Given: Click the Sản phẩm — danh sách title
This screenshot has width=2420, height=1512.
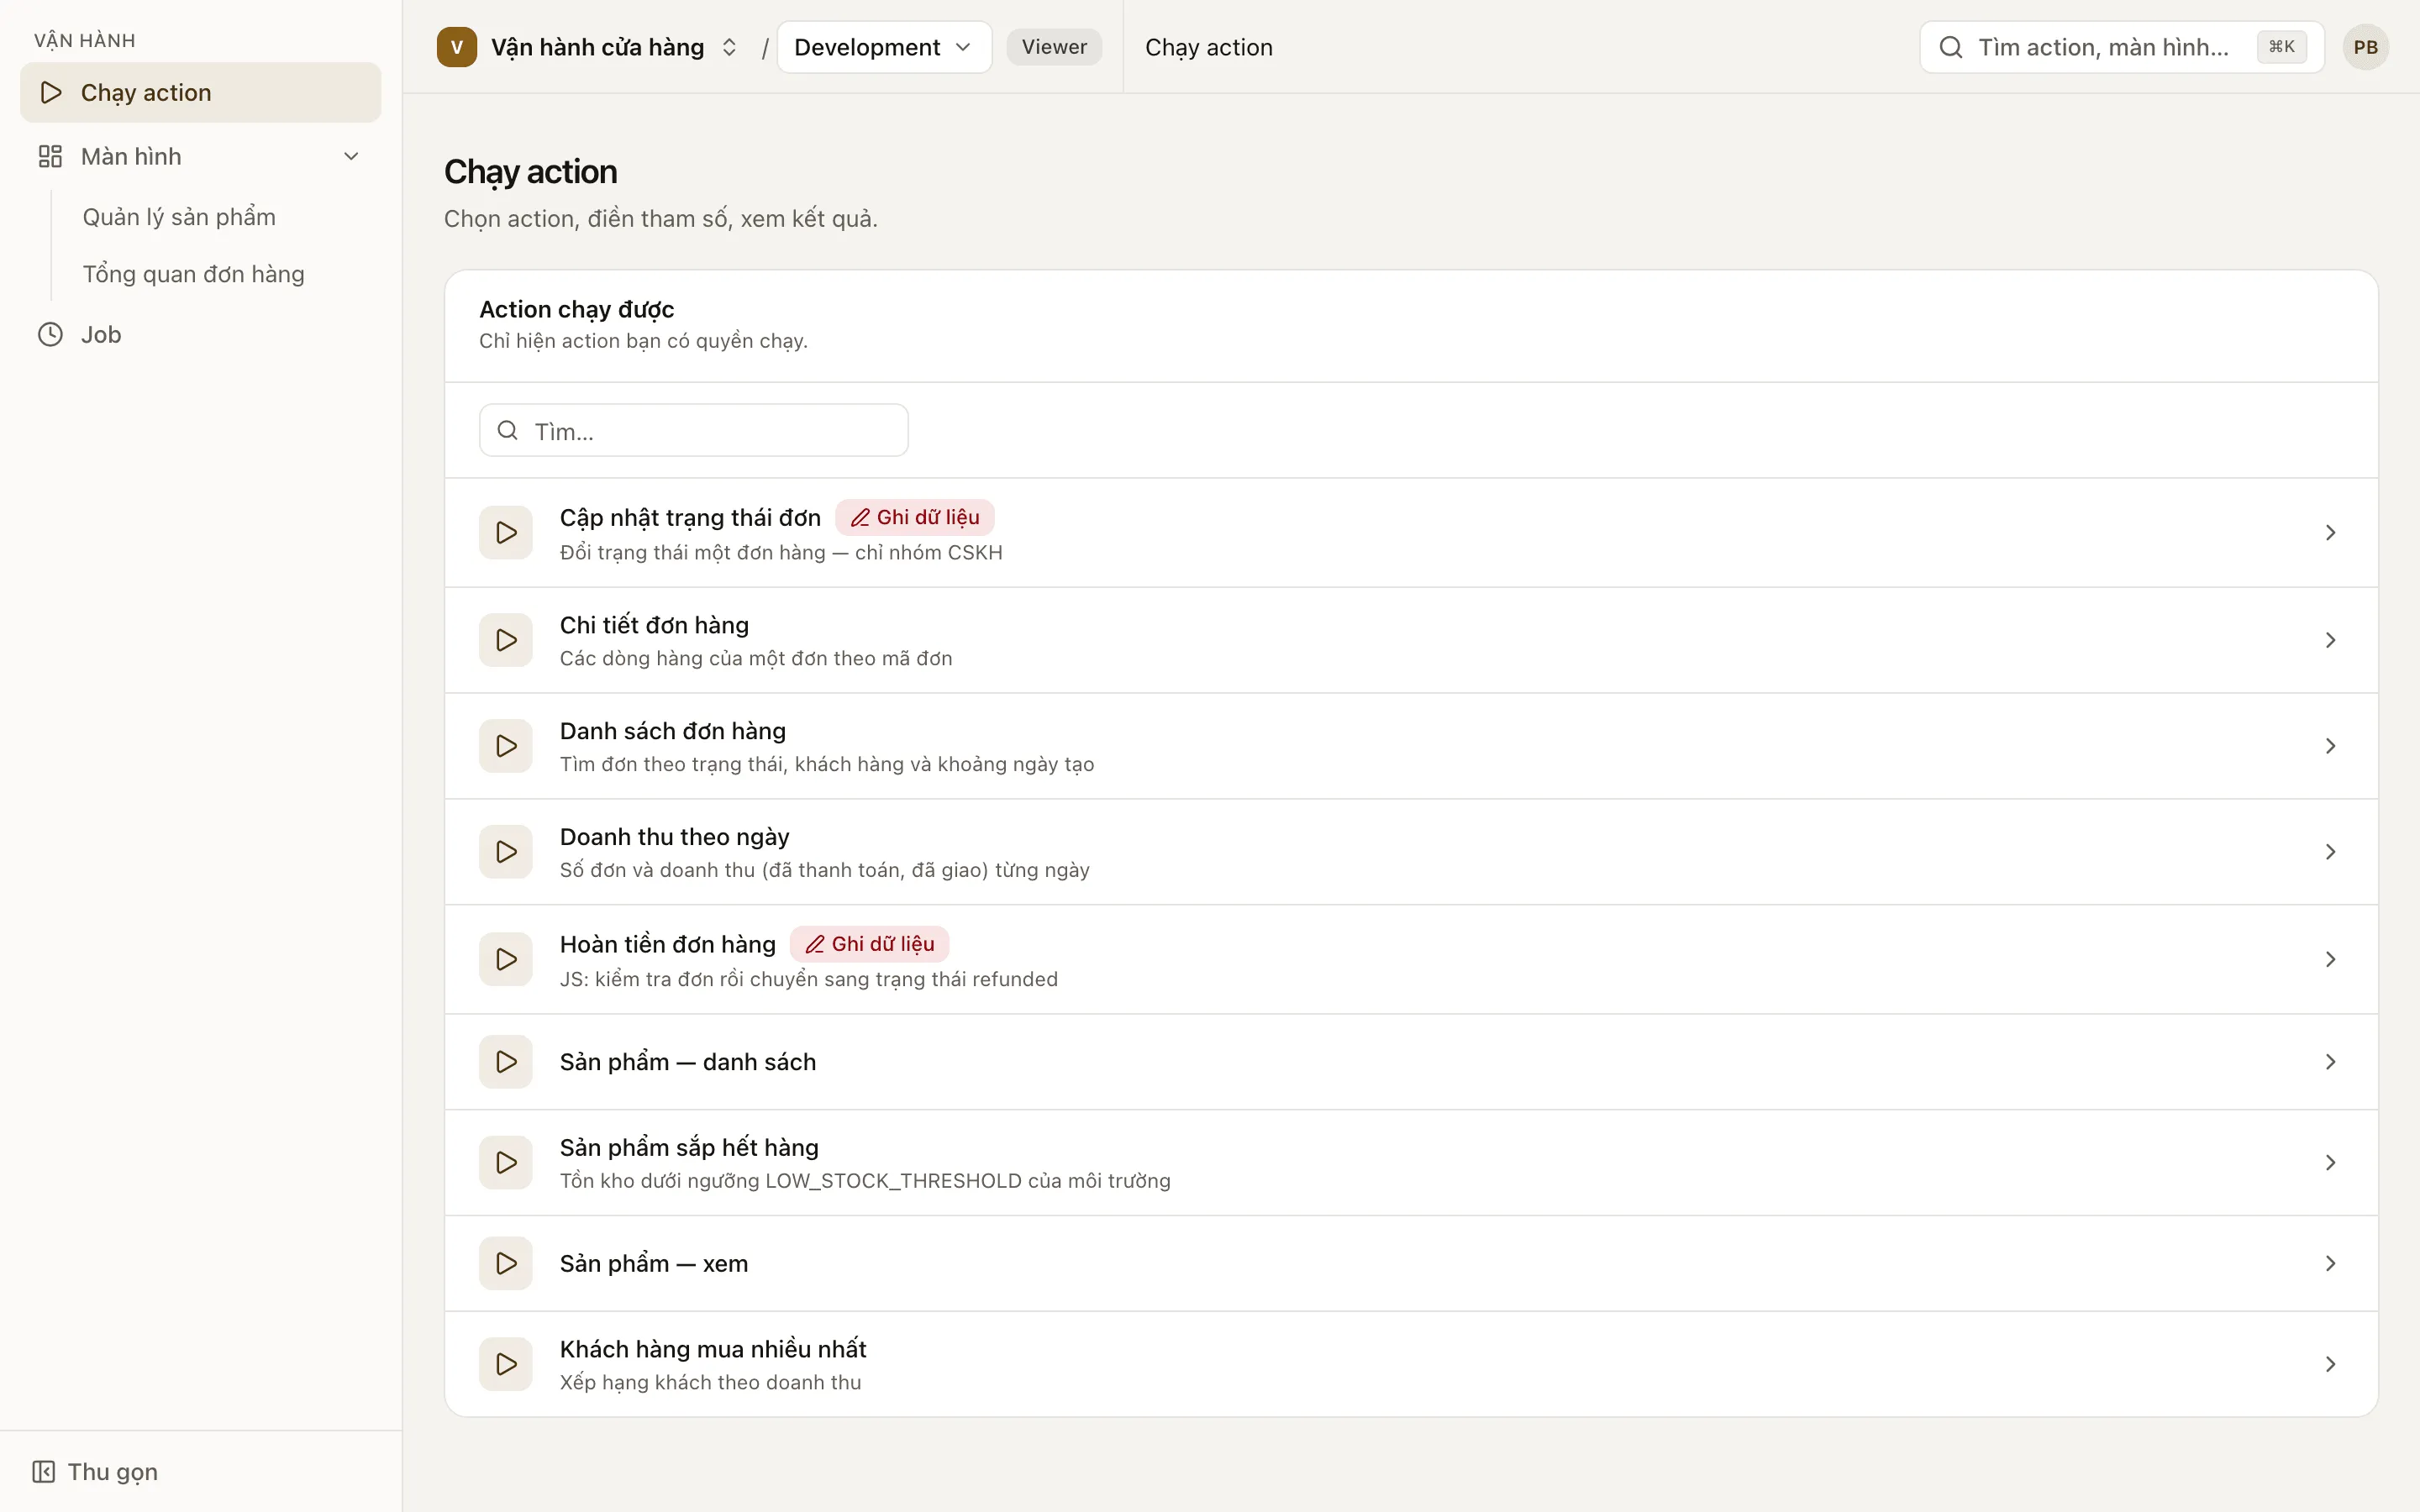Looking at the screenshot, I should pyautogui.click(x=688, y=1062).
